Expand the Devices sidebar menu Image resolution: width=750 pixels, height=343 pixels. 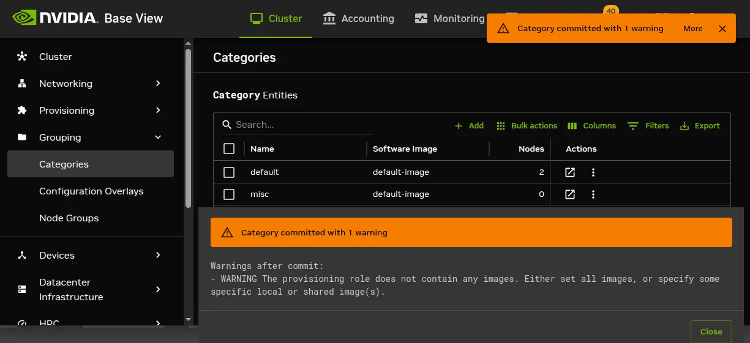pos(158,255)
